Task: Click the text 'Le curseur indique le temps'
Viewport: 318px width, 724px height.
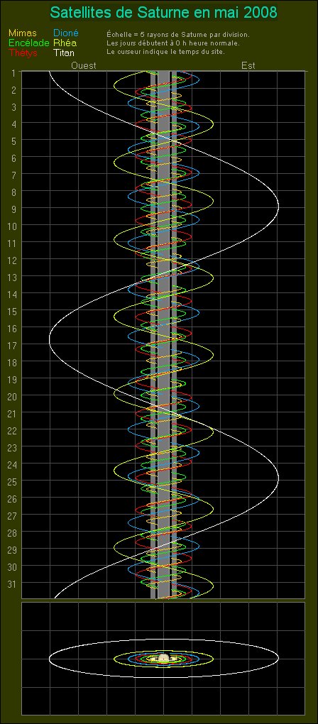Action: pyautogui.click(x=150, y=51)
